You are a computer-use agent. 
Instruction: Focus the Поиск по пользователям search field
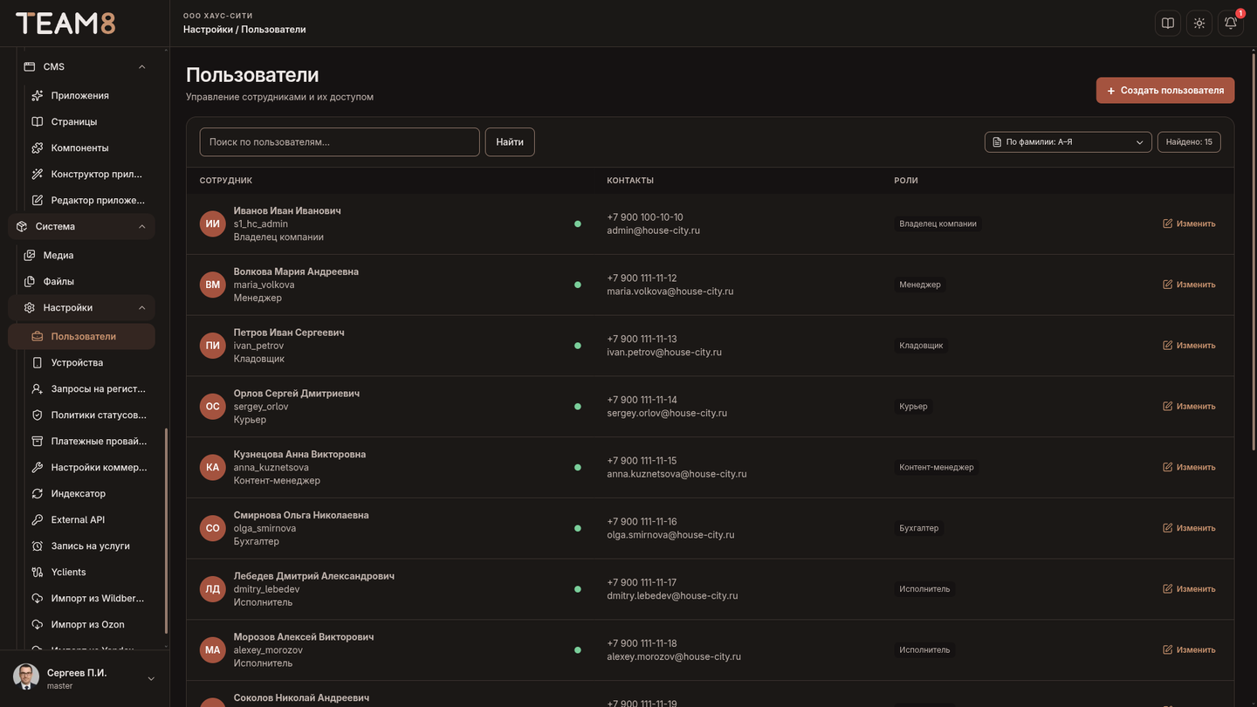click(x=340, y=141)
